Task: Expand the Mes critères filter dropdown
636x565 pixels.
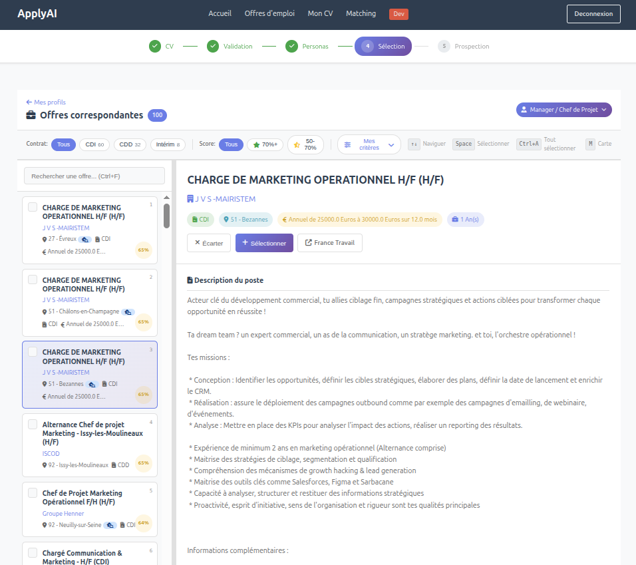Action: click(x=369, y=144)
